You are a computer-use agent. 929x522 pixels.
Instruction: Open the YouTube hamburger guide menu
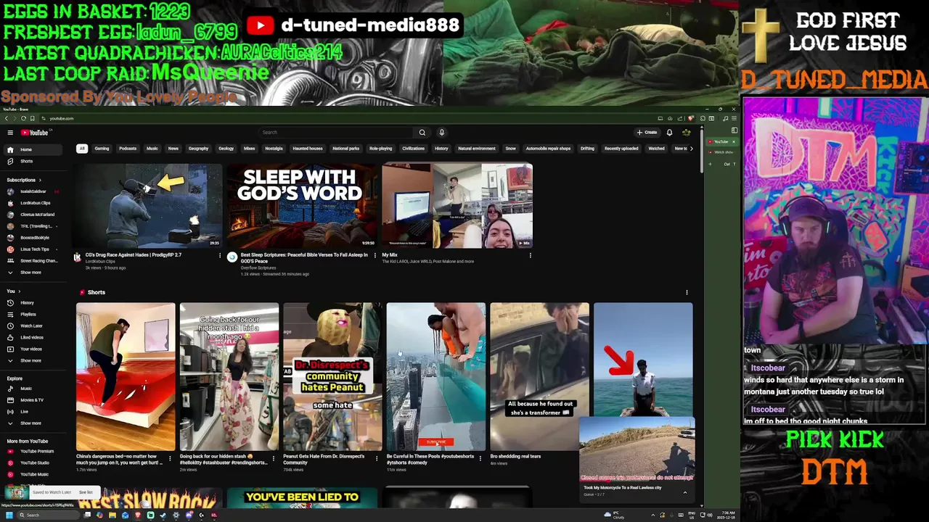(x=10, y=133)
